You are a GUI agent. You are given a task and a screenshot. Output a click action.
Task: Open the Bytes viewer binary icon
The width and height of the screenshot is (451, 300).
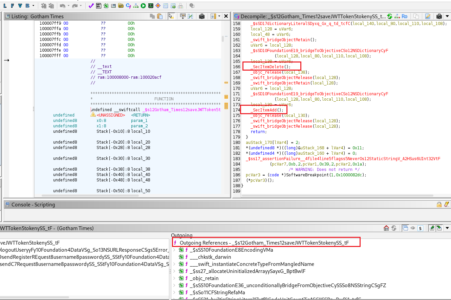pyautogui.click(x=99, y=6)
